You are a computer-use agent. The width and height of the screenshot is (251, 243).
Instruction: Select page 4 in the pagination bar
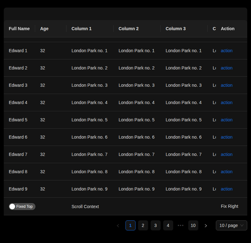168,225
